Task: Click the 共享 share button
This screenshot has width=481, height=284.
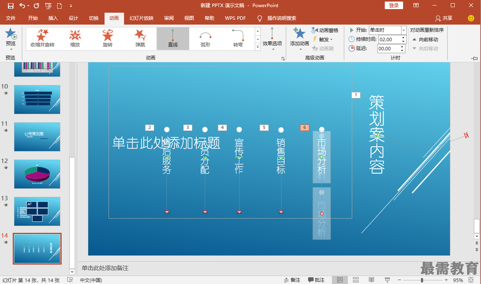Action: [444, 18]
